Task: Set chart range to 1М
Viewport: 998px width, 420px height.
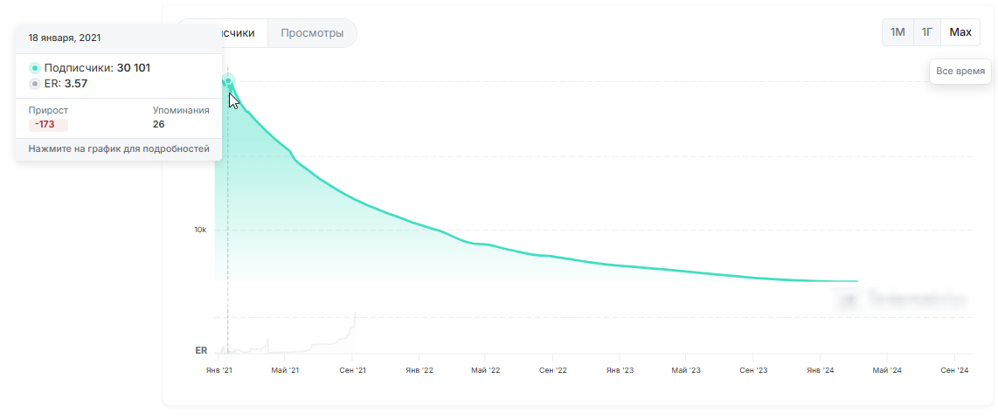Action: pyautogui.click(x=898, y=32)
